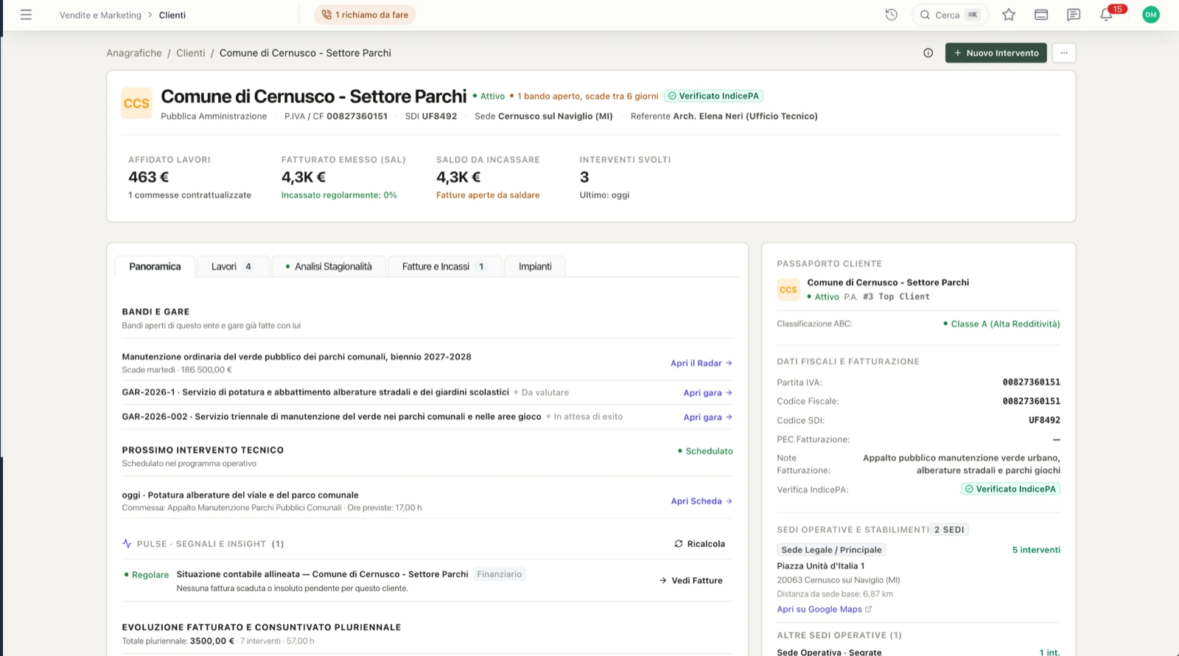Click Apri il Radar link

tap(702, 363)
